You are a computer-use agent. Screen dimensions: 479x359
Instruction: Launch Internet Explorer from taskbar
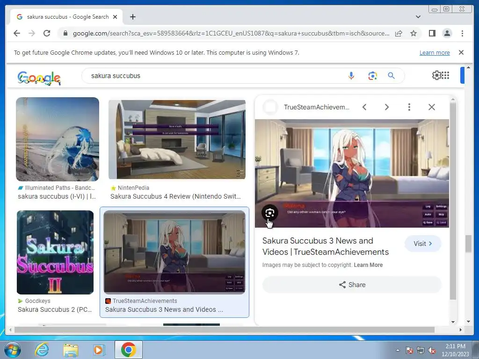point(42,350)
